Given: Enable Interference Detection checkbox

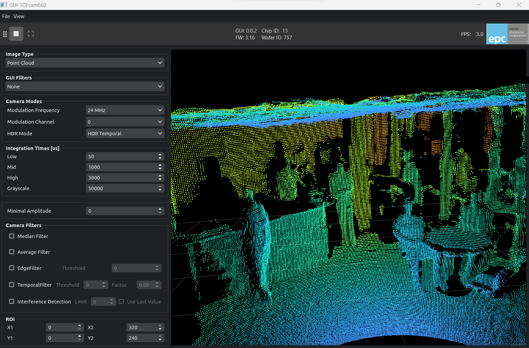Looking at the screenshot, I should 12,302.
